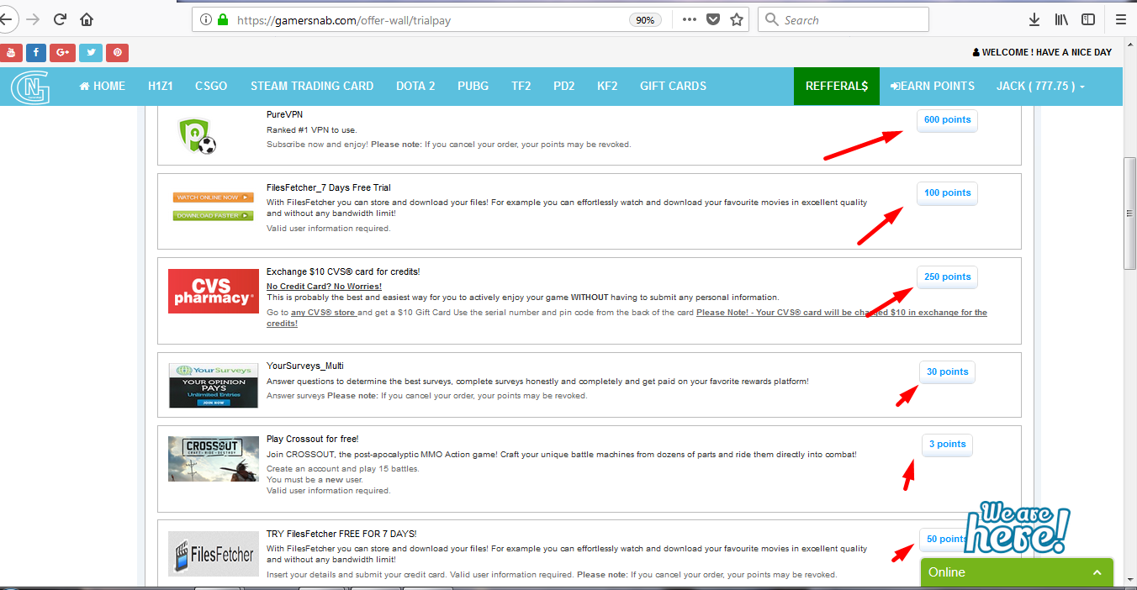The height and width of the screenshot is (590, 1137).
Task: Open the DOTA 2 menu item
Action: (x=415, y=87)
